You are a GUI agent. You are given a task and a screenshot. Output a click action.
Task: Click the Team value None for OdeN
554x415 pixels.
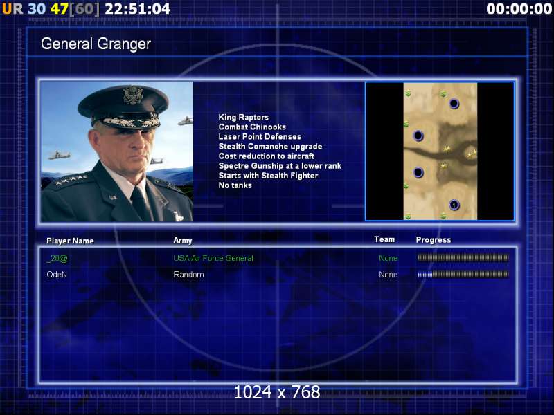point(388,275)
